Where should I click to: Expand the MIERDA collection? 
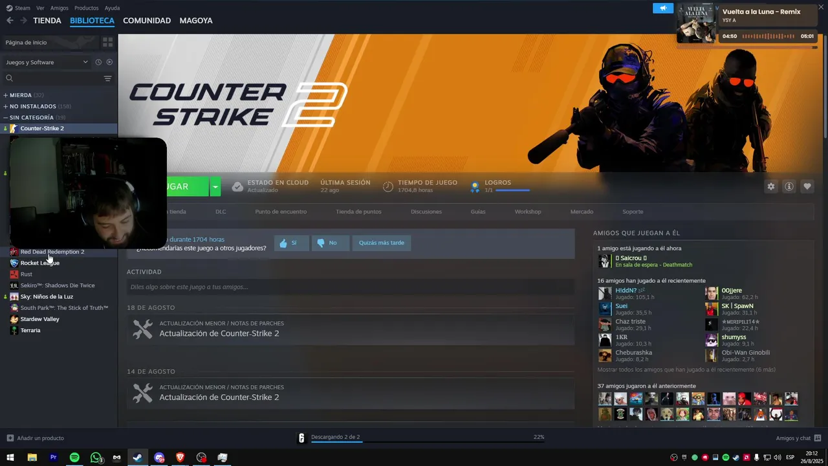pyautogui.click(x=23, y=95)
